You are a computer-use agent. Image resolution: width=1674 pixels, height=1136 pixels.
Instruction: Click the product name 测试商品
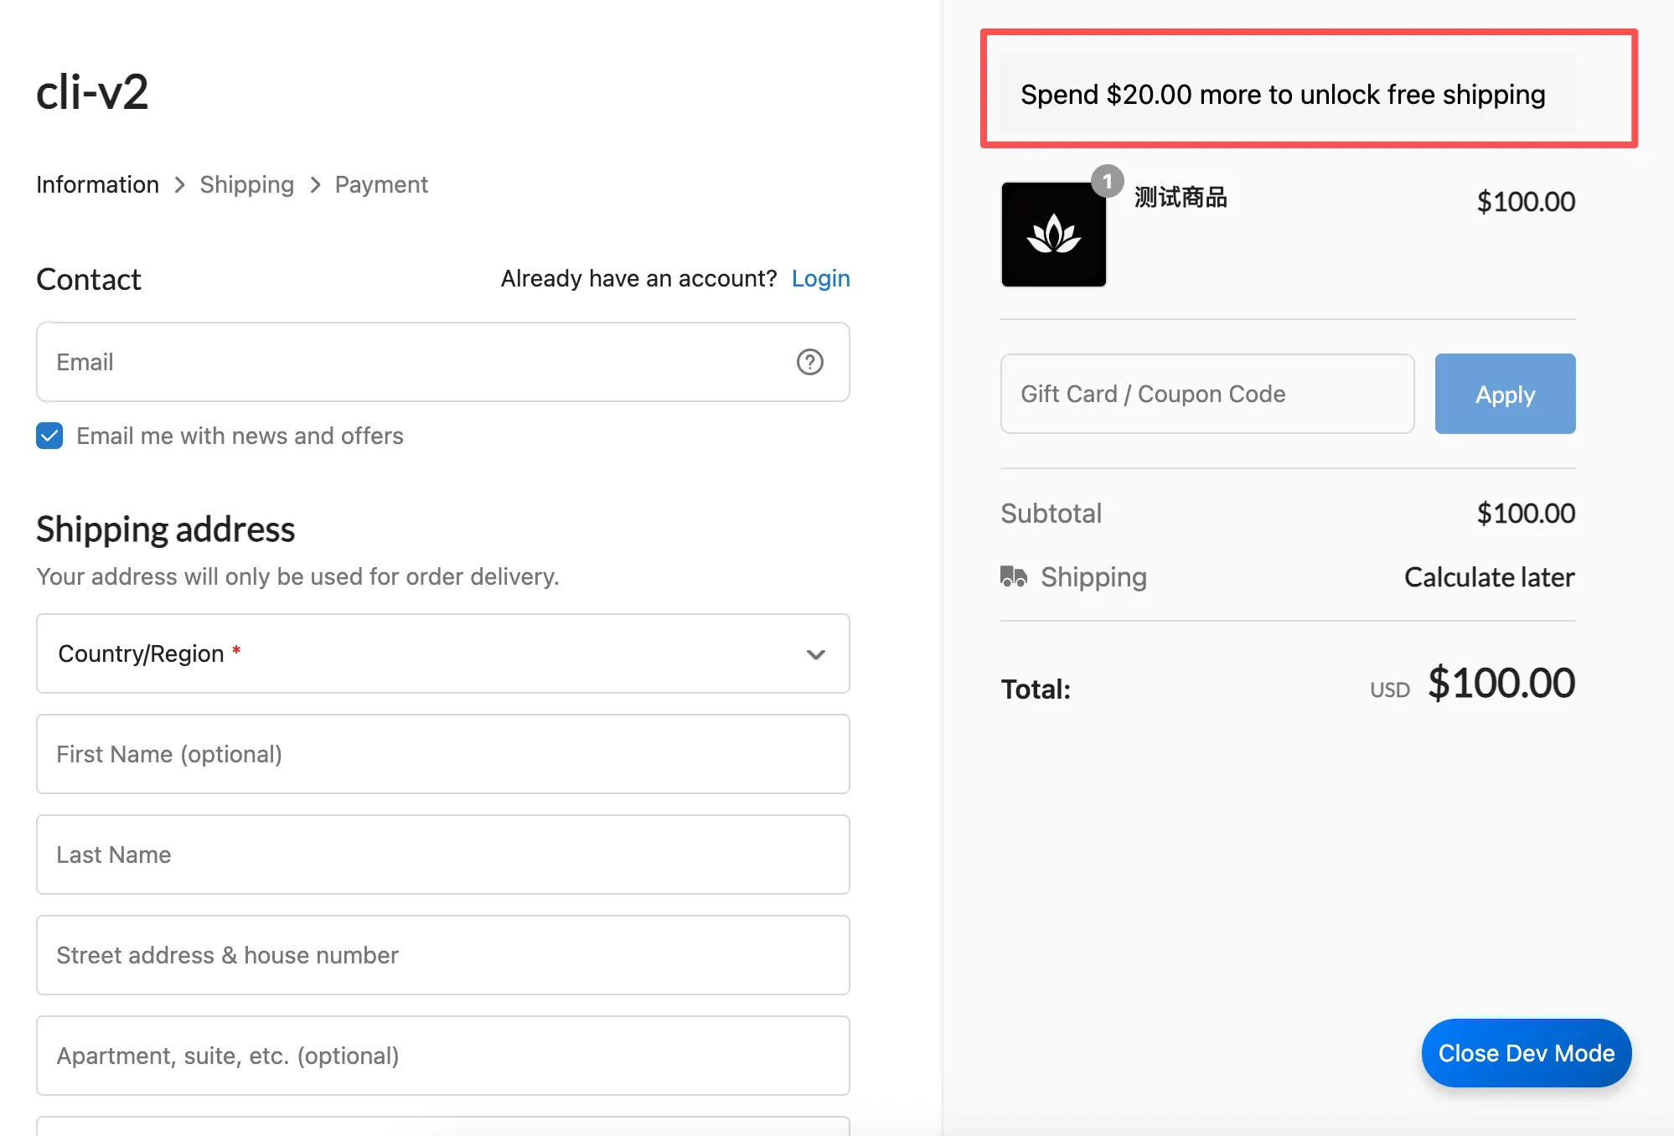pos(1181,198)
